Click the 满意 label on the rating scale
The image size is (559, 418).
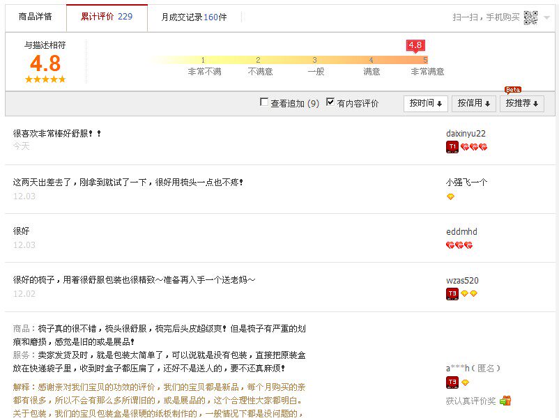(372, 72)
